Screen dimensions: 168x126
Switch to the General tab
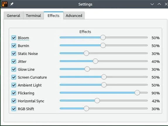(13, 15)
